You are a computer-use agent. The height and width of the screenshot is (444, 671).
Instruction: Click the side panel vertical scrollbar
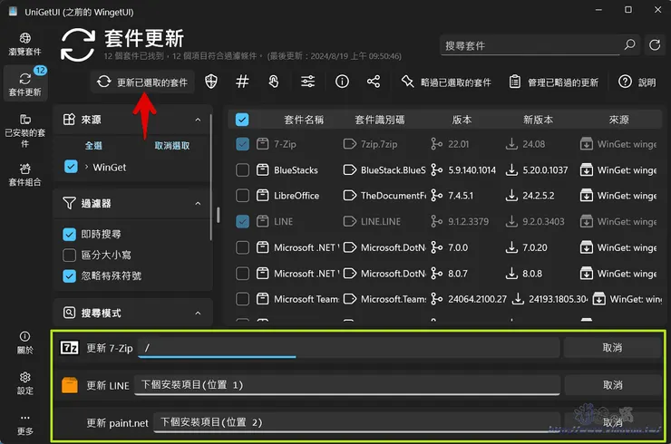[210, 178]
